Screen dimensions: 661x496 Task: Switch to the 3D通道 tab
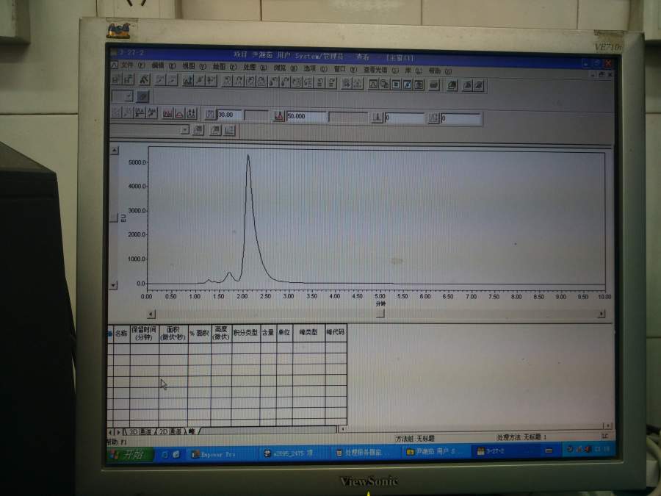click(139, 432)
